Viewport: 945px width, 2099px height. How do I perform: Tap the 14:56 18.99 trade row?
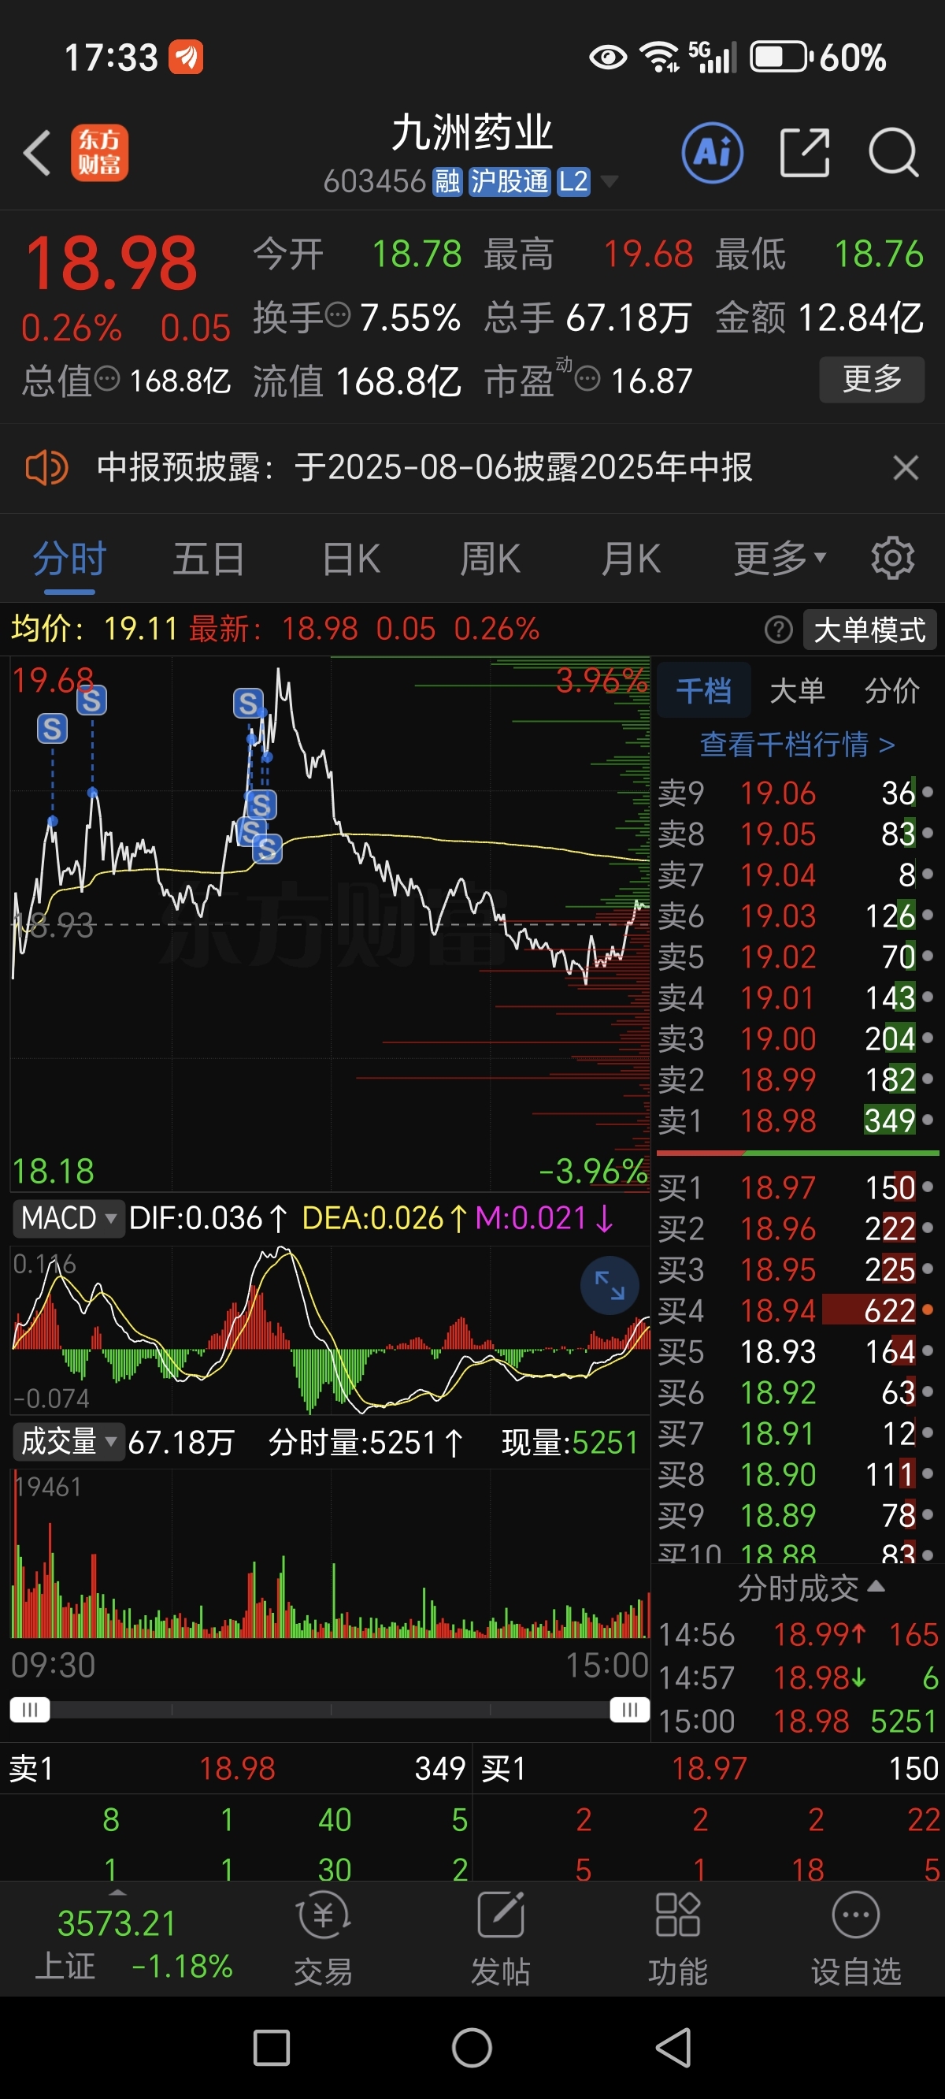pyautogui.click(x=798, y=1635)
